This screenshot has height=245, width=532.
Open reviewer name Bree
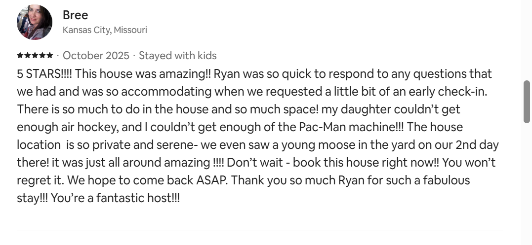(x=75, y=15)
